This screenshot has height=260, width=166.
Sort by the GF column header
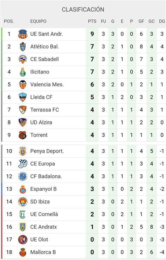[x=141, y=21]
